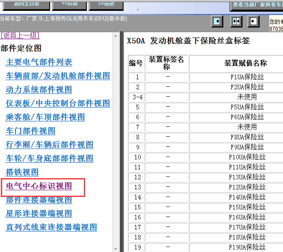
Task: Open 车门部件视图 link
Action: tap(30, 131)
